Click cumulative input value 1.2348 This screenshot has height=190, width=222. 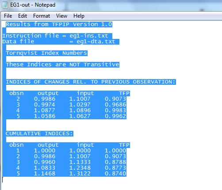pyautogui.click(x=80, y=168)
